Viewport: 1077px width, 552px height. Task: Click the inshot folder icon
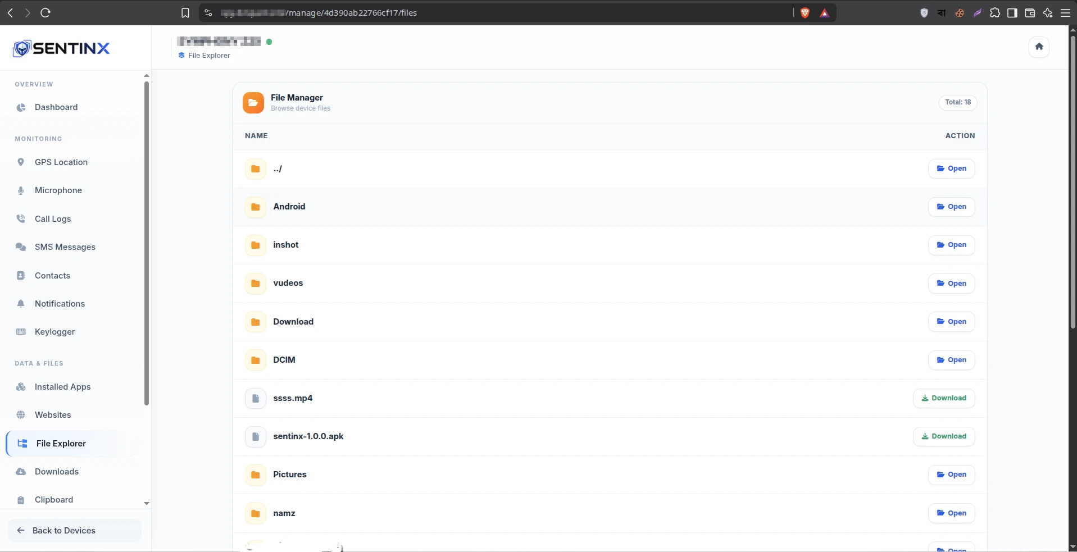(x=256, y=245)
